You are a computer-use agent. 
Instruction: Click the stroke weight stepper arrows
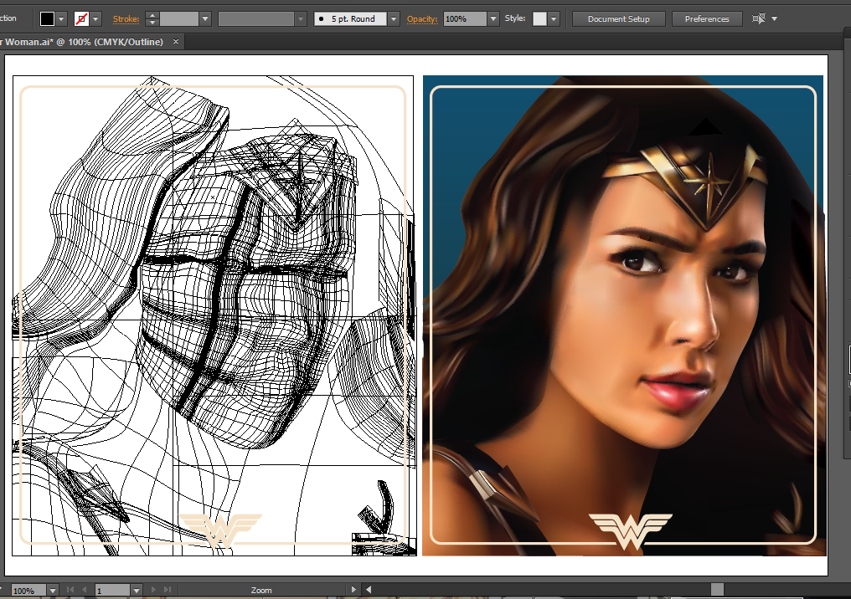[x=152, y=19]
